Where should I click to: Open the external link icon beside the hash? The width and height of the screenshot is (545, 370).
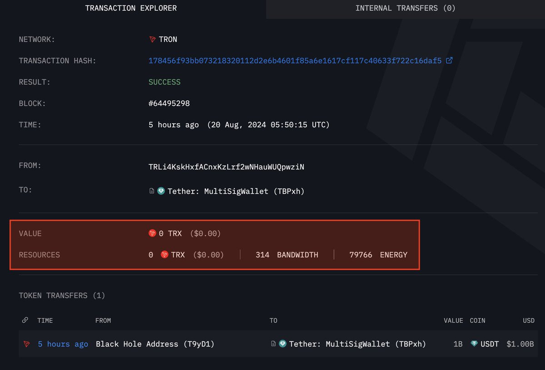click(x=449, y=60)
